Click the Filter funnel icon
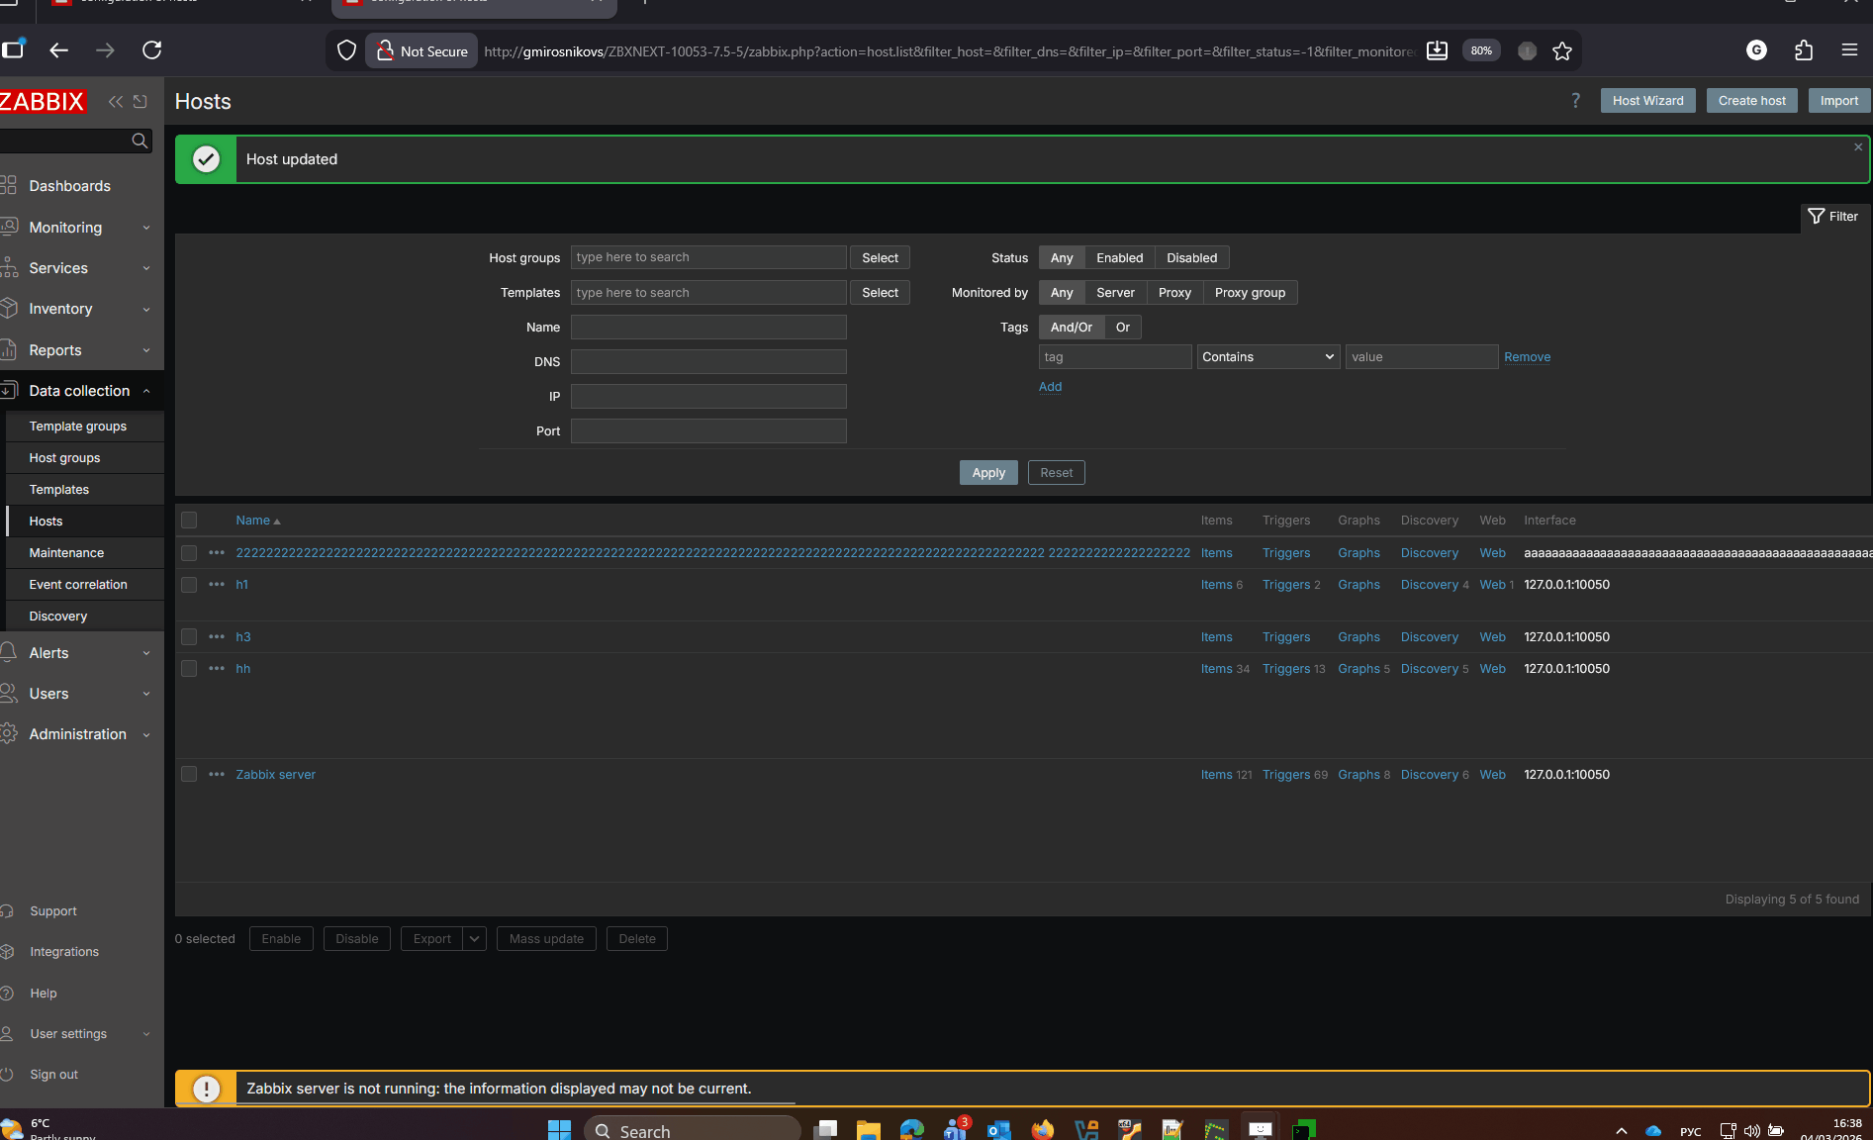This screenshot has width=1873, height=1140. click(1817, 217)
